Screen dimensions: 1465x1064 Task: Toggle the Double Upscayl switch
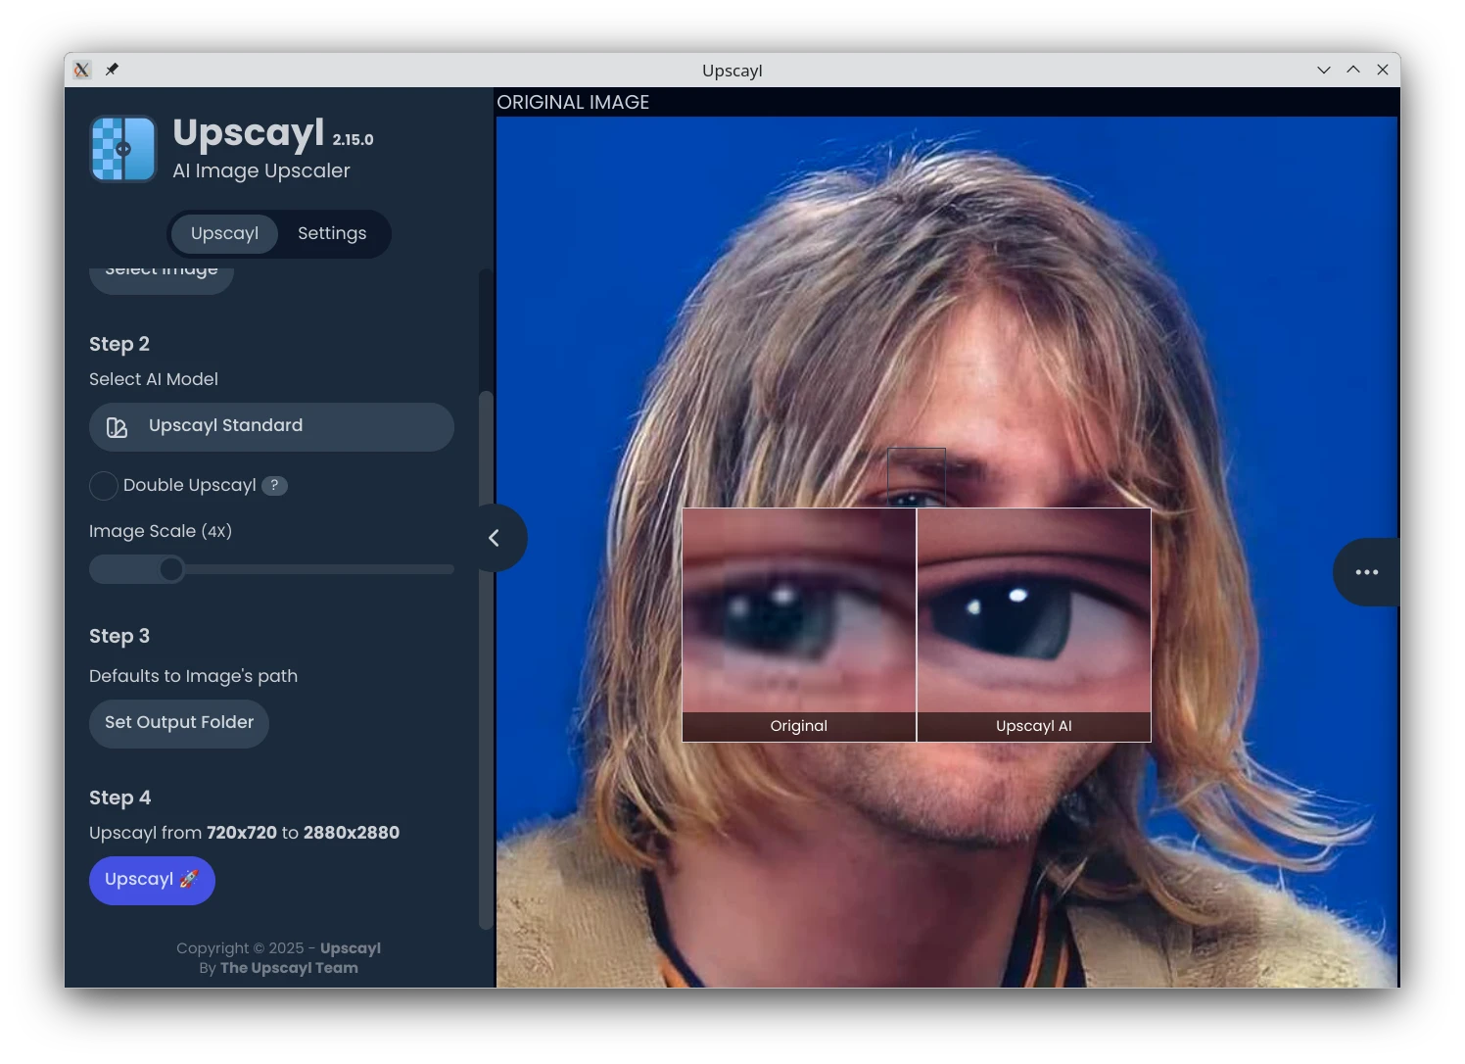tap(104, 486)
